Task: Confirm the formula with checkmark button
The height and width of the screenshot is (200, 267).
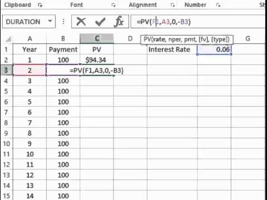Action: [100, 22]
